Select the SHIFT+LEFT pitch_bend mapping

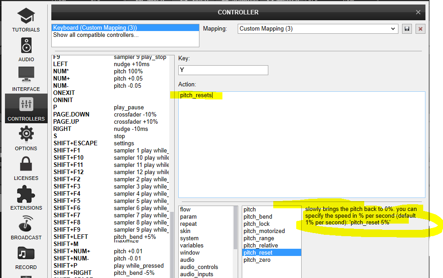[111, 237]
